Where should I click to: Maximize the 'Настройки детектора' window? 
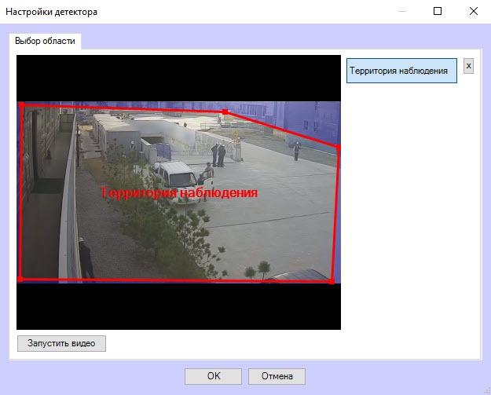point(438,12)
